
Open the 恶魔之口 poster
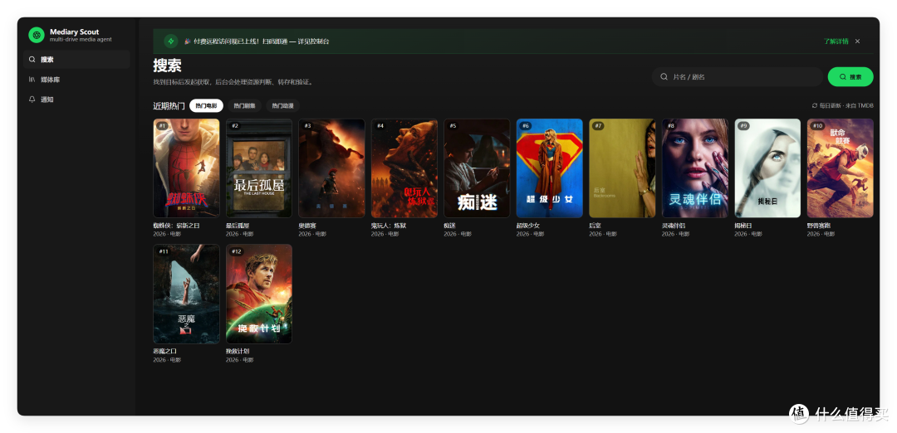187,294
